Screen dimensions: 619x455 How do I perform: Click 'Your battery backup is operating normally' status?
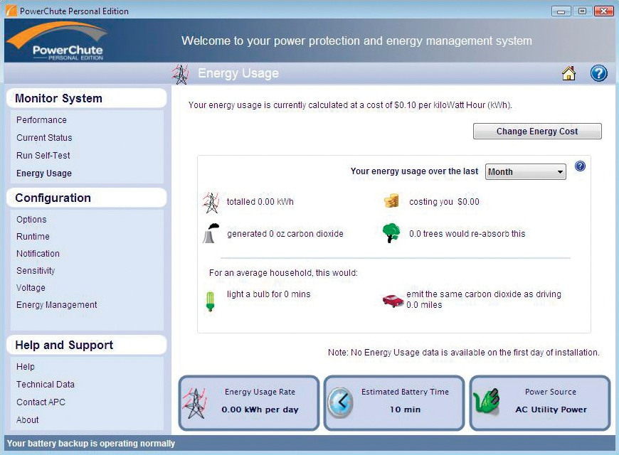[91, 444]
